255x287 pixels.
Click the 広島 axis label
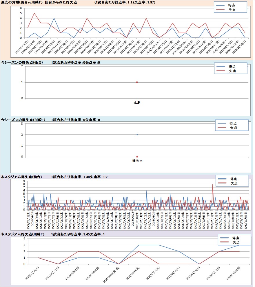pyautogui.click(x=137, y=103)
